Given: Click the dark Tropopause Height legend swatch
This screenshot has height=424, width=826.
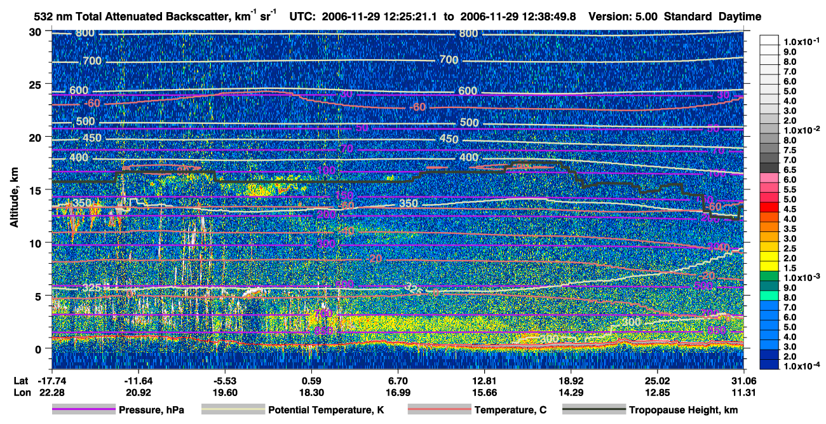Looking at the screenshot, I should (x=594, y=410).
